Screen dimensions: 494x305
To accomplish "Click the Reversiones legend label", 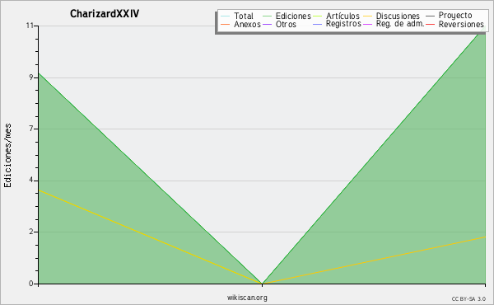I will [x=461, y=24].
